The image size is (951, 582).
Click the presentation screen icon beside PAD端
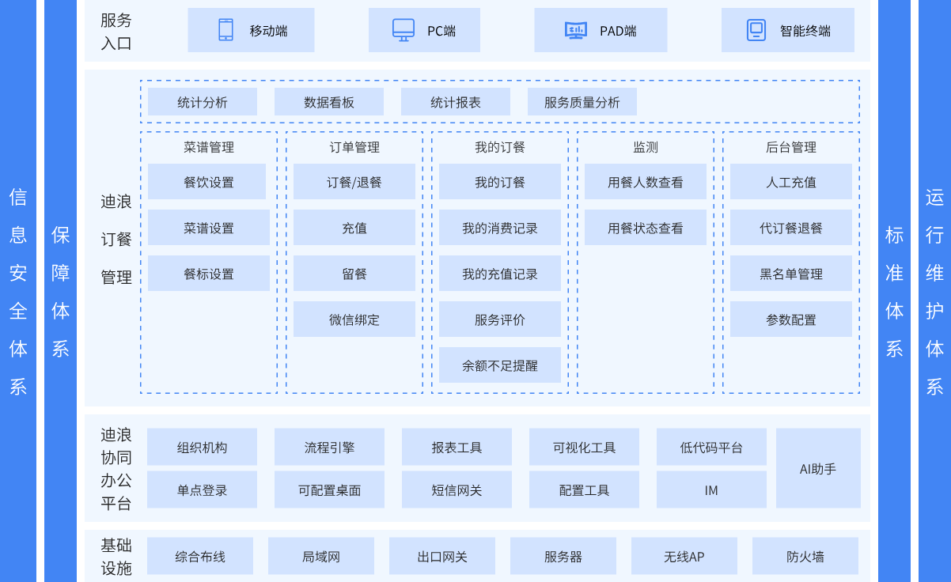[576, 30]
